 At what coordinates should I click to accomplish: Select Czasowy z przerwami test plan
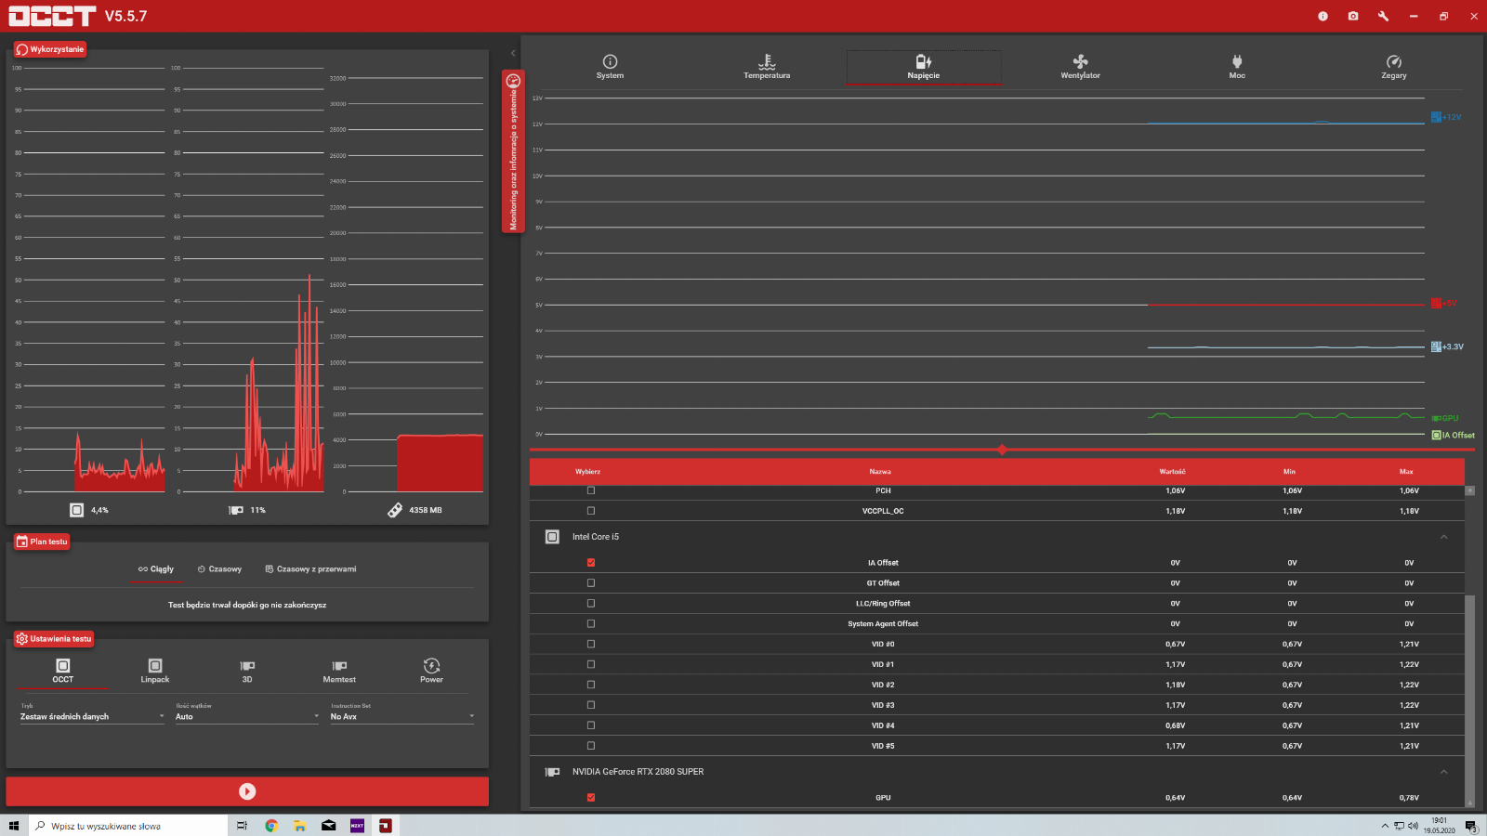310,569
